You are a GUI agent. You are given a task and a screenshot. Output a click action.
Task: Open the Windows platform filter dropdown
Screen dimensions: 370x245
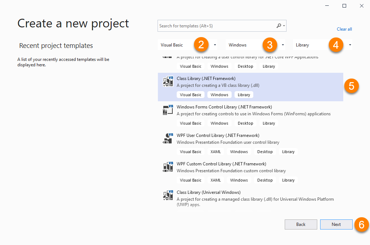click(283, 45)
